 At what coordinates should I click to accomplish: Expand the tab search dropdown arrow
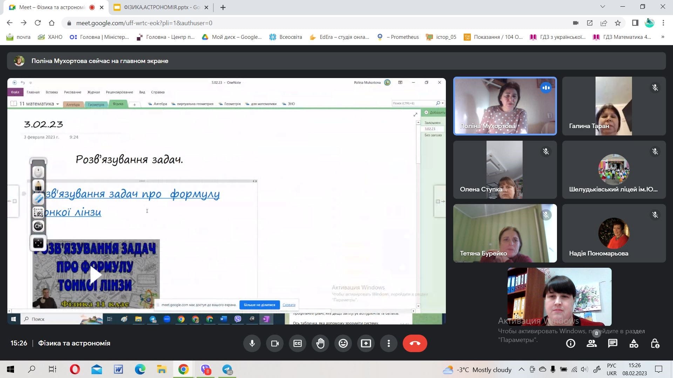click(x=603, y=7)
